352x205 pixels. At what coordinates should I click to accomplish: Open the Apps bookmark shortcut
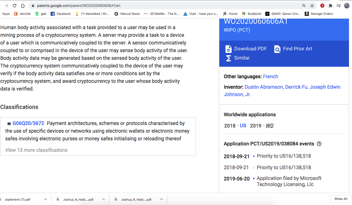pyautogui.click(x=6, y=14)
